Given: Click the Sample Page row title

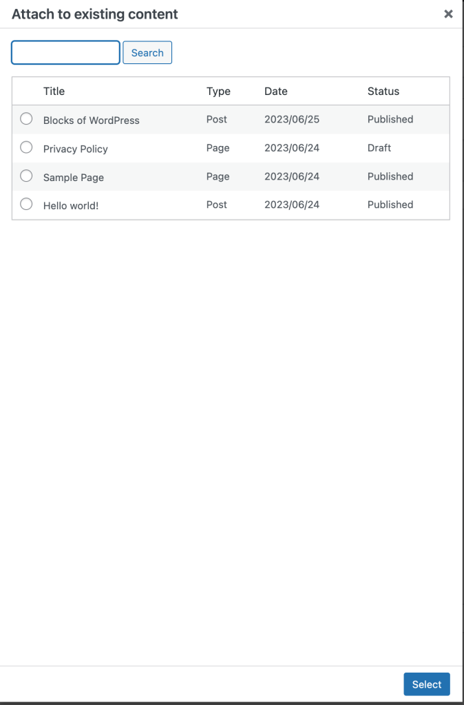Looking at the screenshot, I should click(72, 177).
